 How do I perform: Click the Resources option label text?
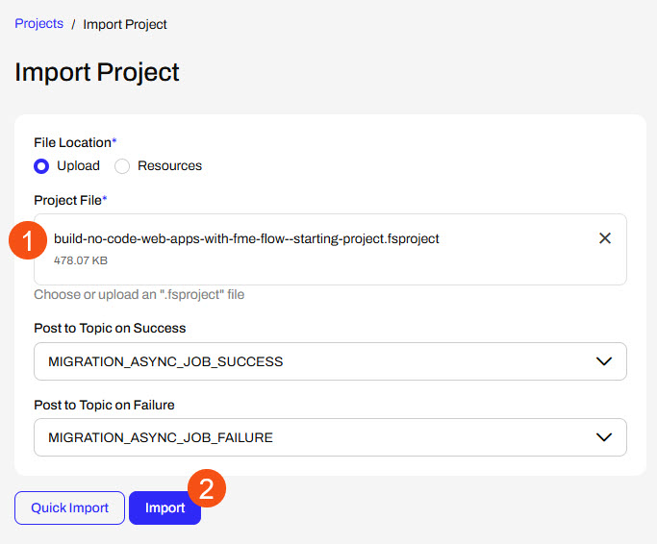(169, 165)
